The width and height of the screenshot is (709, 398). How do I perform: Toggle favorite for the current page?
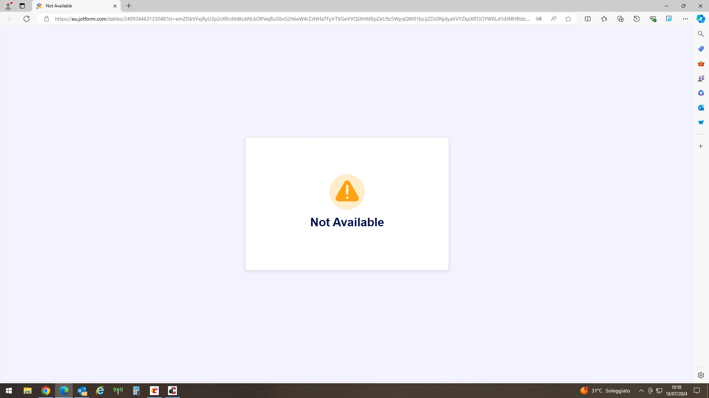(x=568, y=19)
